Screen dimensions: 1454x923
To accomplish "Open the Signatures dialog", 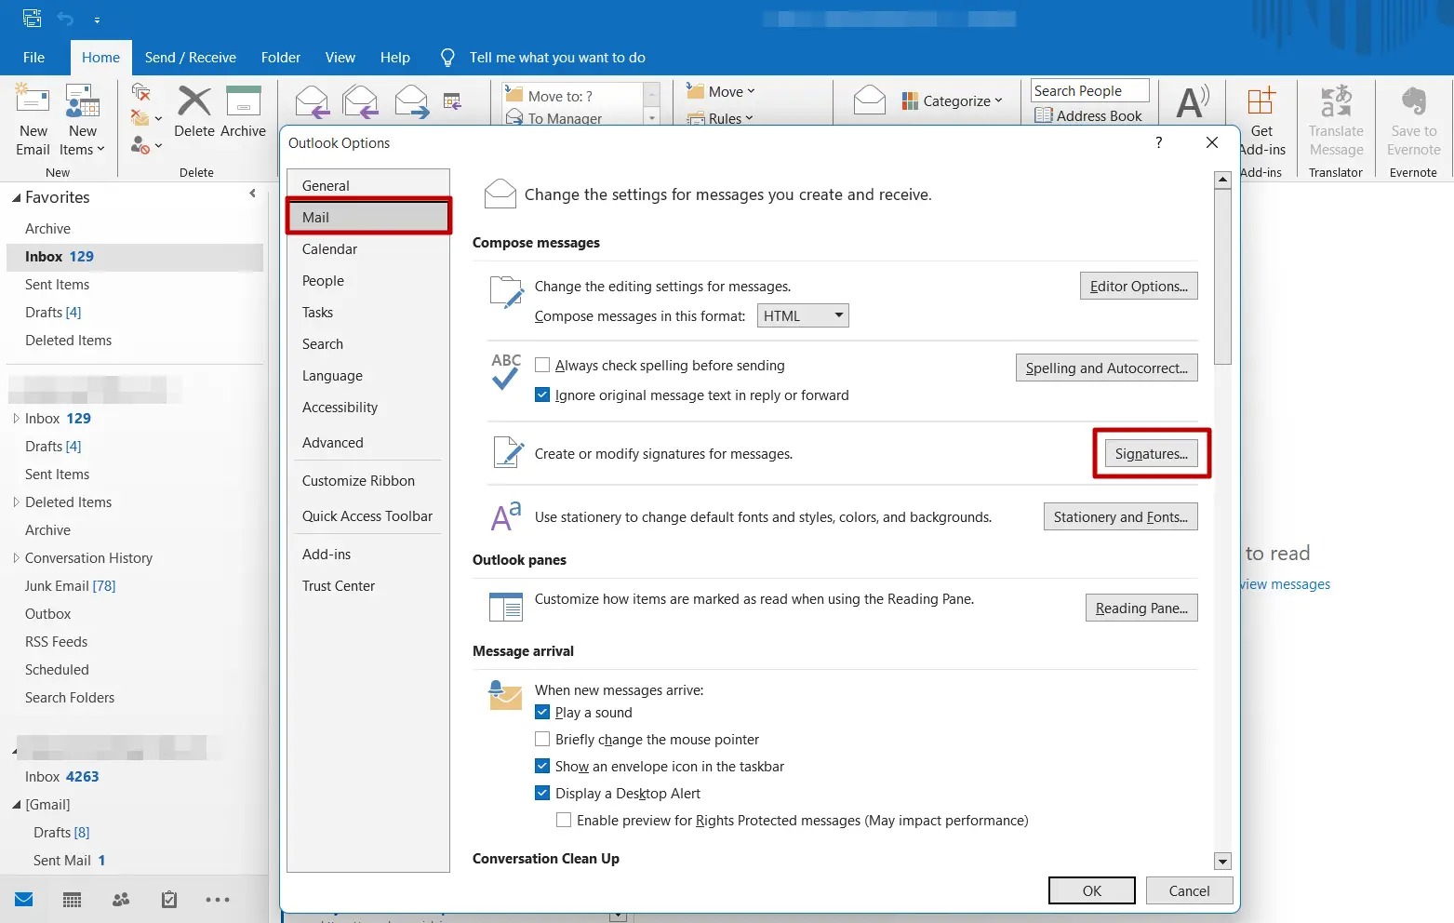I will coord(1151,453).
